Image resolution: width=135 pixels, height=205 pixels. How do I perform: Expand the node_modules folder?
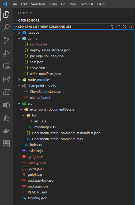pyautogui.click(x=74, y=80)
